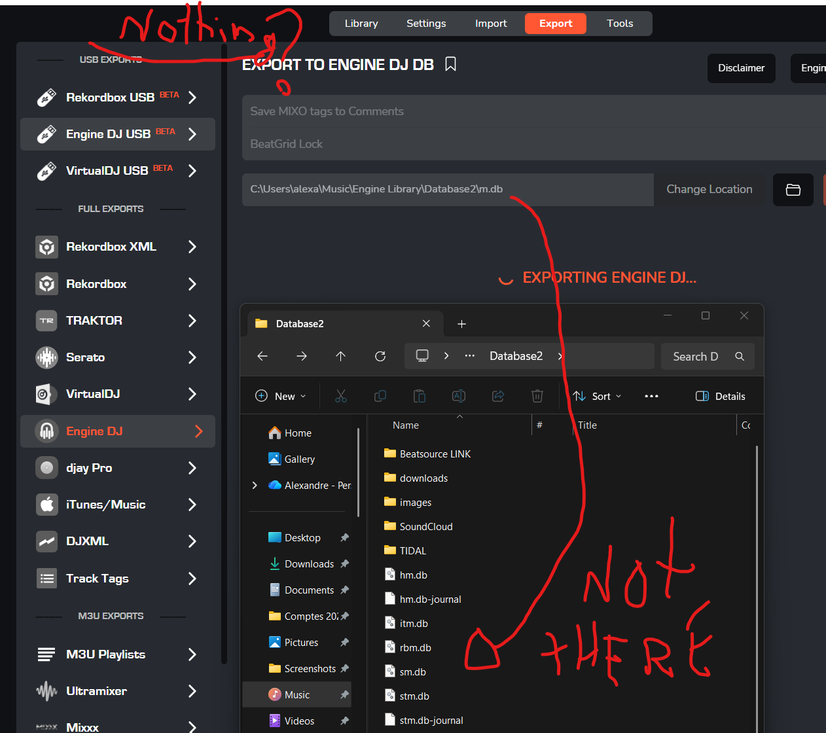826x733 pixels.
Task: Open Rekordbox XML export icon
Action: click(x=46, y=247)
